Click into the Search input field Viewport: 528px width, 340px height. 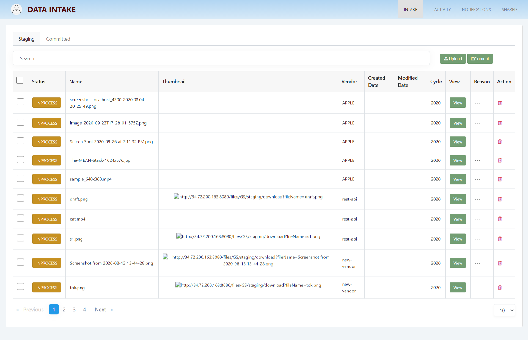coord(221,58)
